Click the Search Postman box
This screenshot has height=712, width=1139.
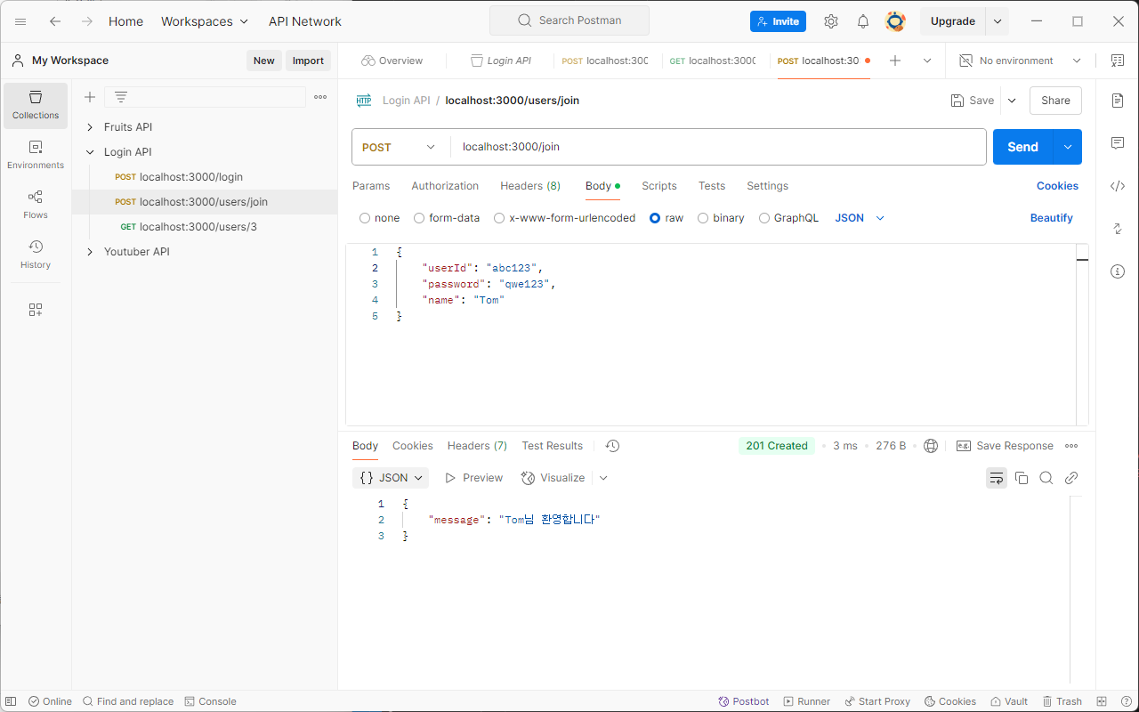(569, 20)
